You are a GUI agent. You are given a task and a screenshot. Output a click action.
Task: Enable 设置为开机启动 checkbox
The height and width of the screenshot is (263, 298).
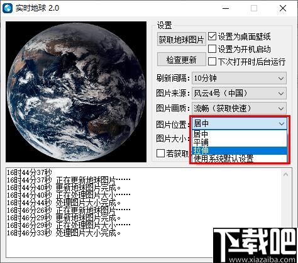point(212,49)
